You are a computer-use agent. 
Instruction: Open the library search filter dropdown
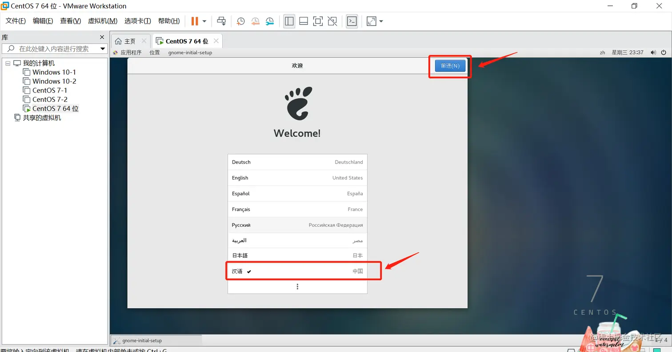103,49
